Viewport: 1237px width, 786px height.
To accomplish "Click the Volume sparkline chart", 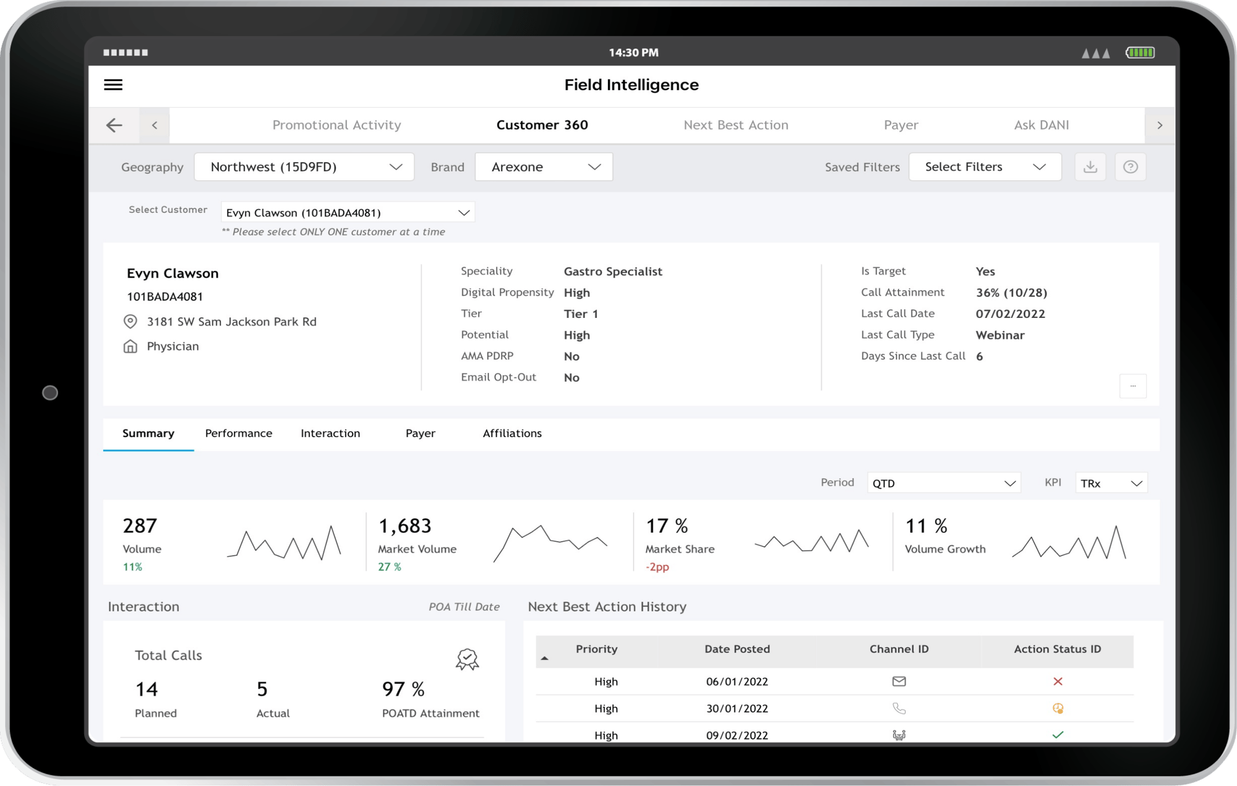I will coord(284,543).
